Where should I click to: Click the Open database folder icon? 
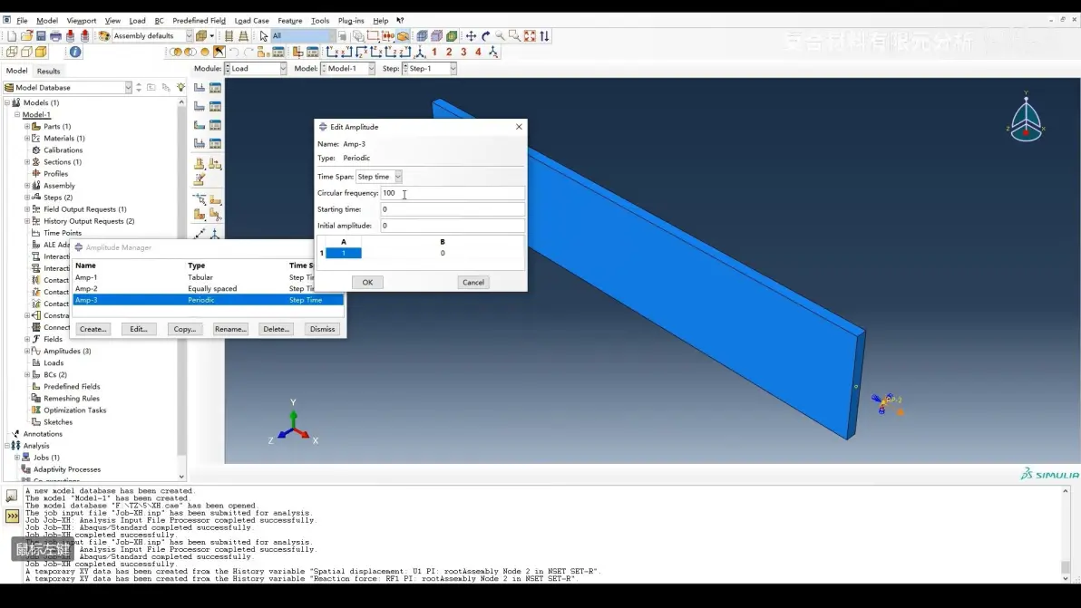pyautogui.click(x=26, y=36)
